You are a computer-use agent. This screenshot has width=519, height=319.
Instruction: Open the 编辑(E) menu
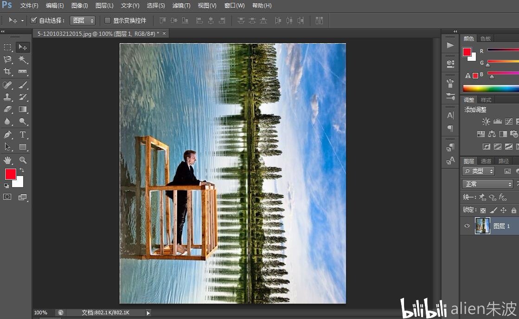click(x=55, y=6)
